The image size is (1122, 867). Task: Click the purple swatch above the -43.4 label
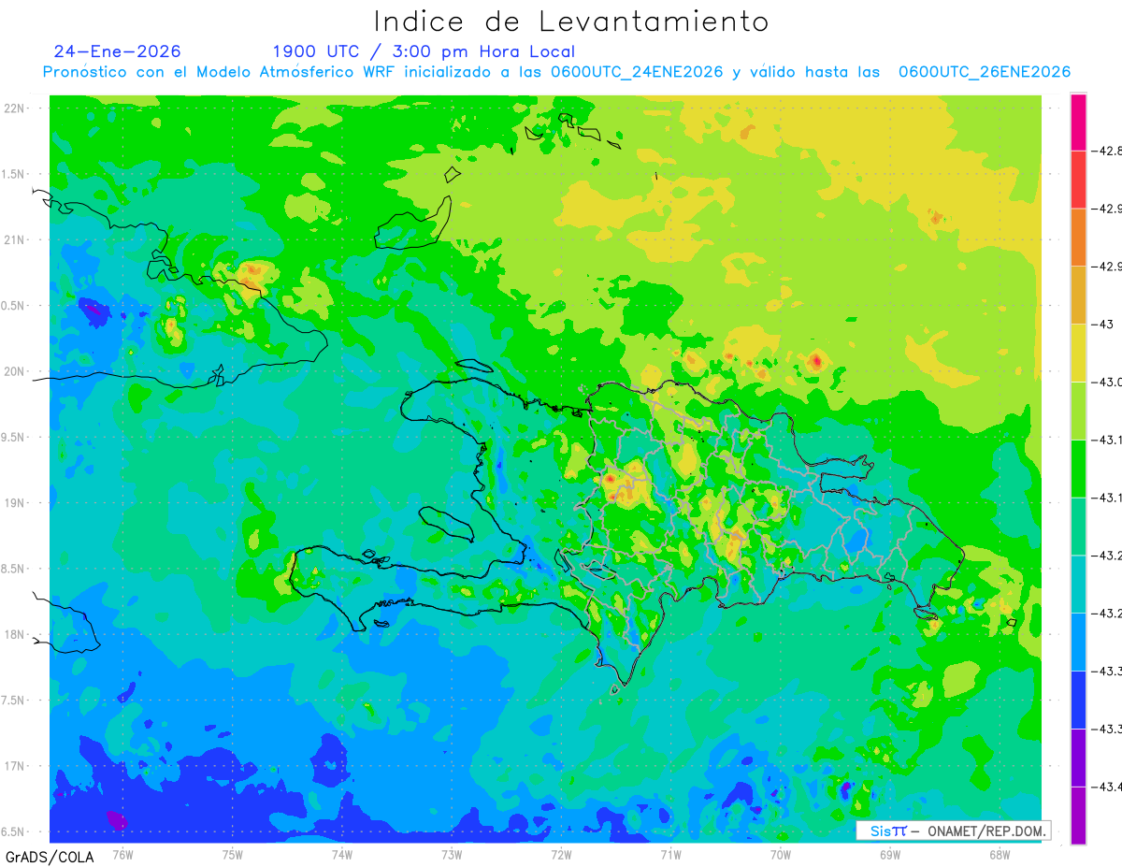(x=1078, y=758)
